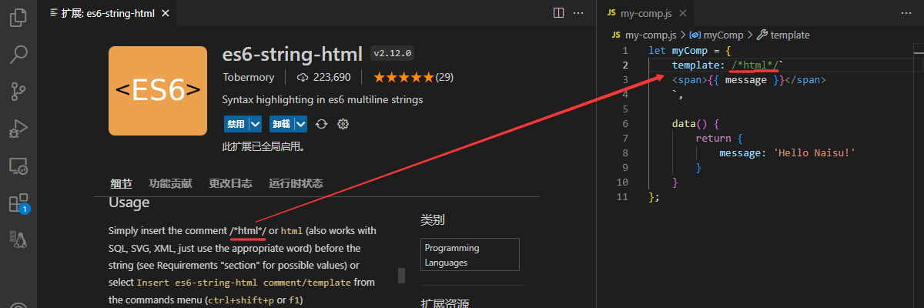
Task: Expand the 卸载 uninstall dropdown arrow
Action: pos(301,124)
